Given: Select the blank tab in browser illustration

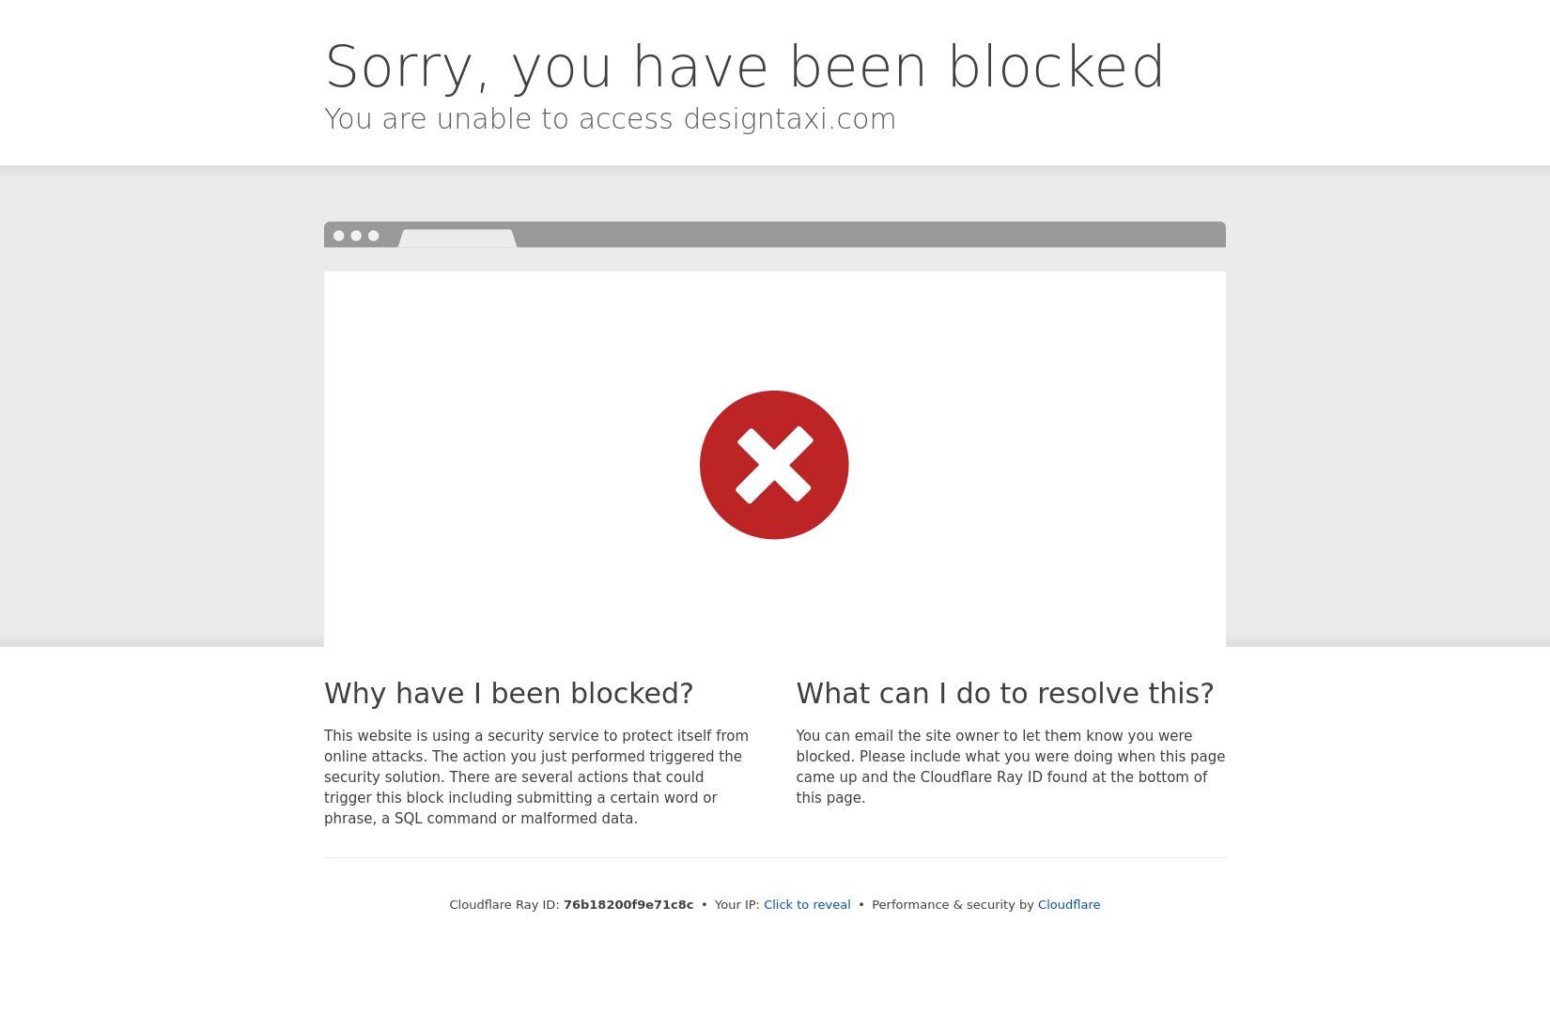Looking at the screenshot, I should (457, 238).
